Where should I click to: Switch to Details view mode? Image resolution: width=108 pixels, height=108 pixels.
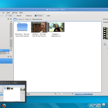pos(18,16)
